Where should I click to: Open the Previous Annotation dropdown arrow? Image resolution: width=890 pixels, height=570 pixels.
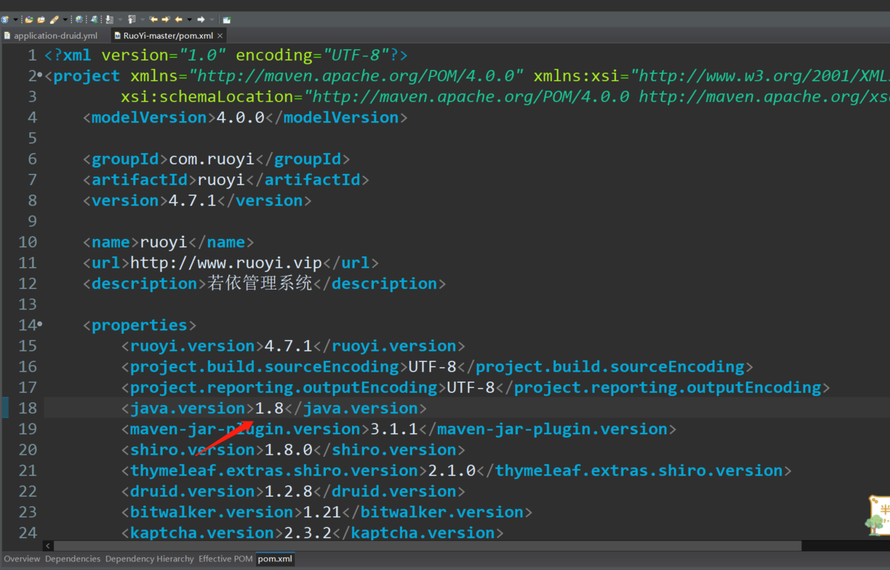142,20
